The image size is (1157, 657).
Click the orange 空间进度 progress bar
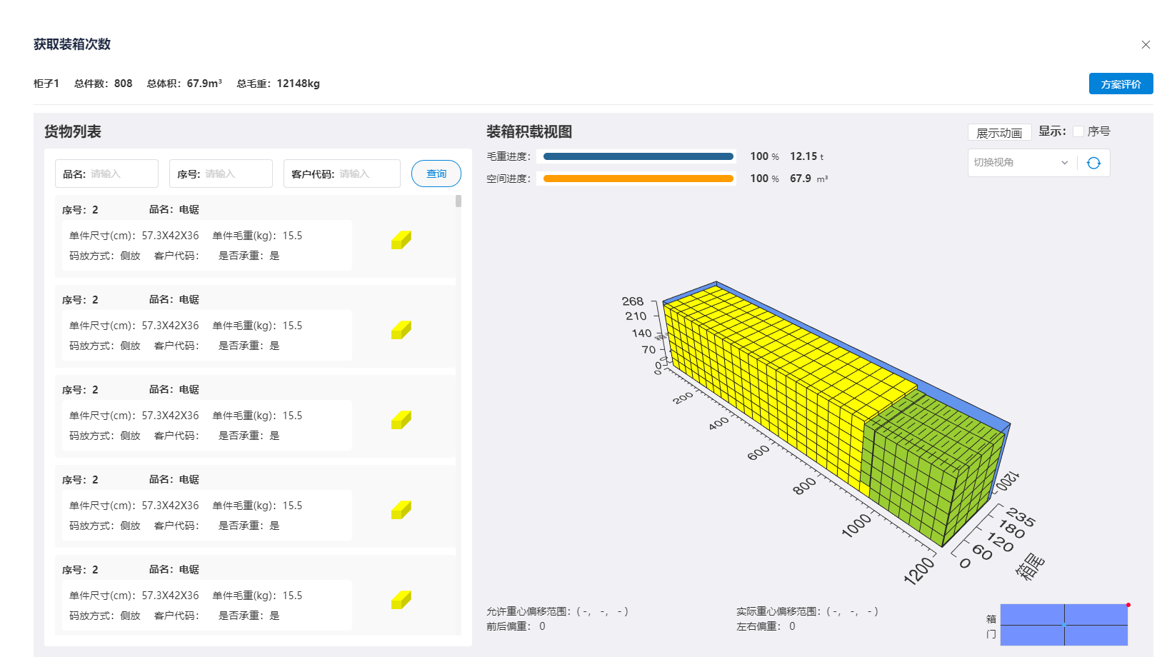[638, 179]
